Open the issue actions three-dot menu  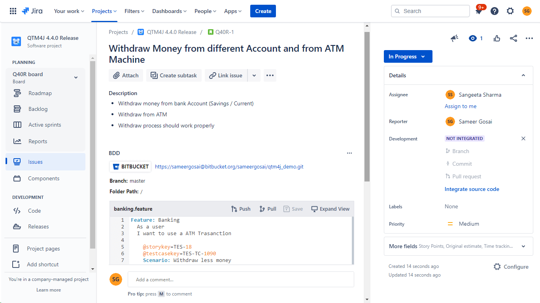(x=529, y=38)
